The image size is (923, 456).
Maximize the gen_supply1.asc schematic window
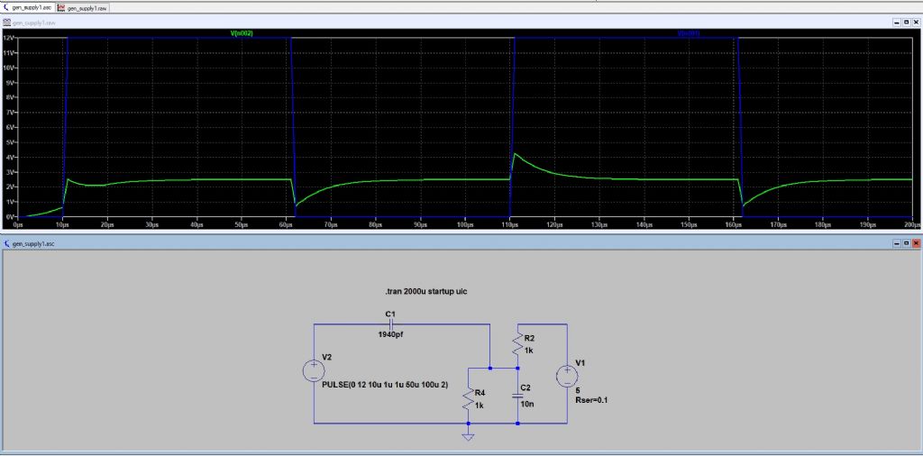[x=907, y=243]
